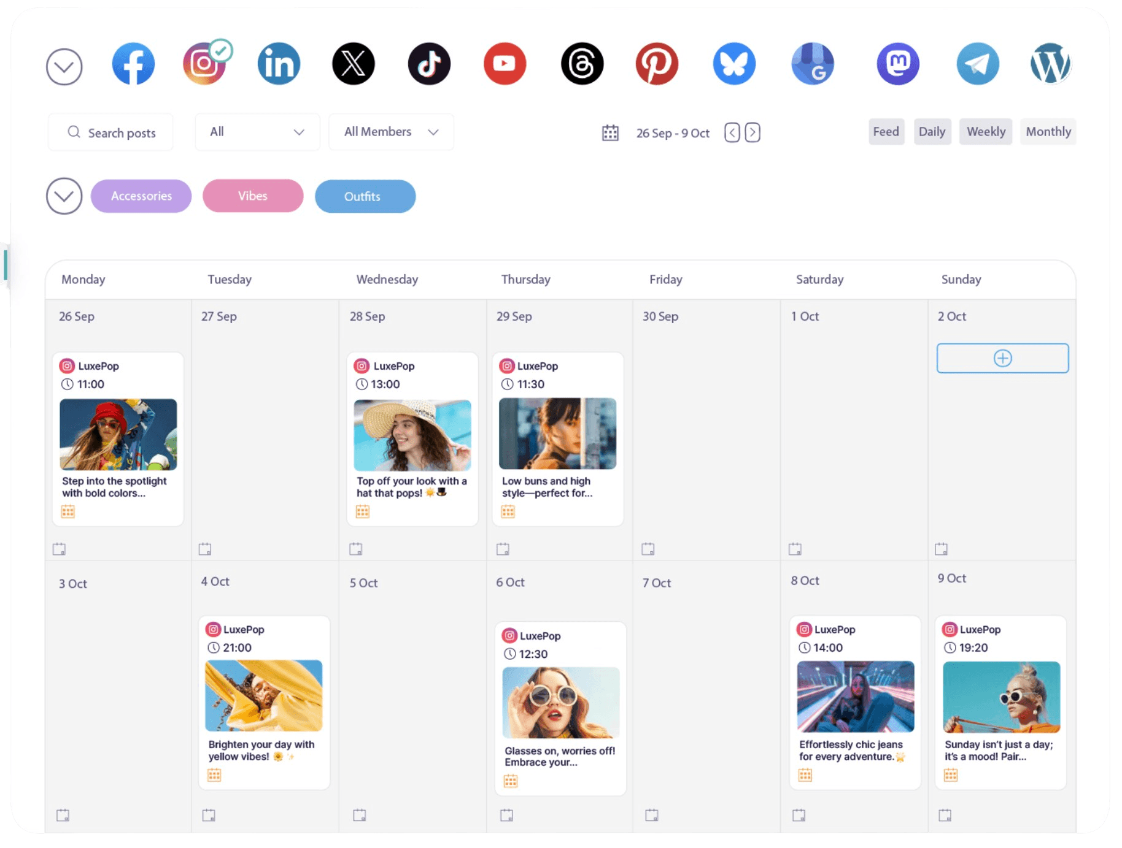Click the "Top off your look" caption

pos(412,487)
